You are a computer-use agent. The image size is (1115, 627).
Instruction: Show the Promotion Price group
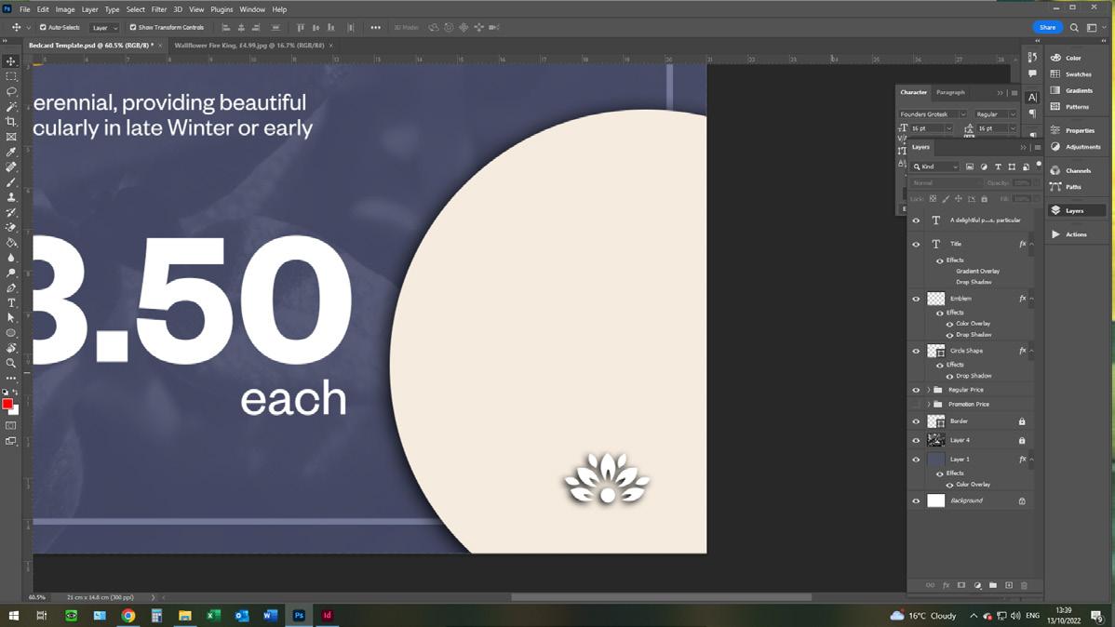916,404
